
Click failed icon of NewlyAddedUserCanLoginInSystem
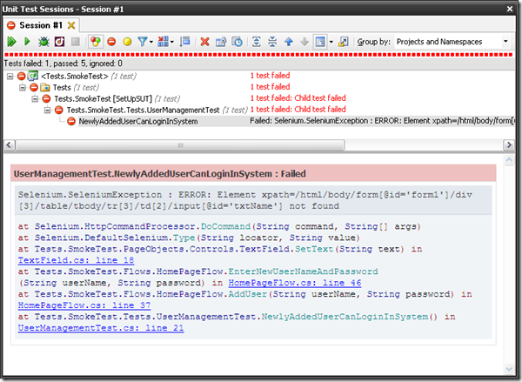[71, 121]
